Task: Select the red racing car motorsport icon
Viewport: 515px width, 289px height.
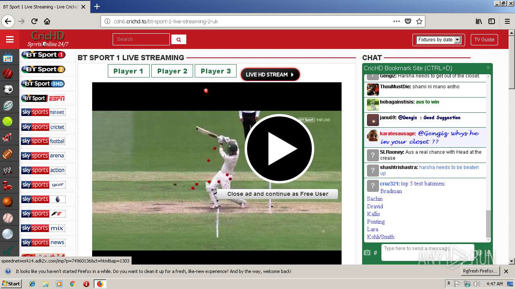Action: (8, 138)
